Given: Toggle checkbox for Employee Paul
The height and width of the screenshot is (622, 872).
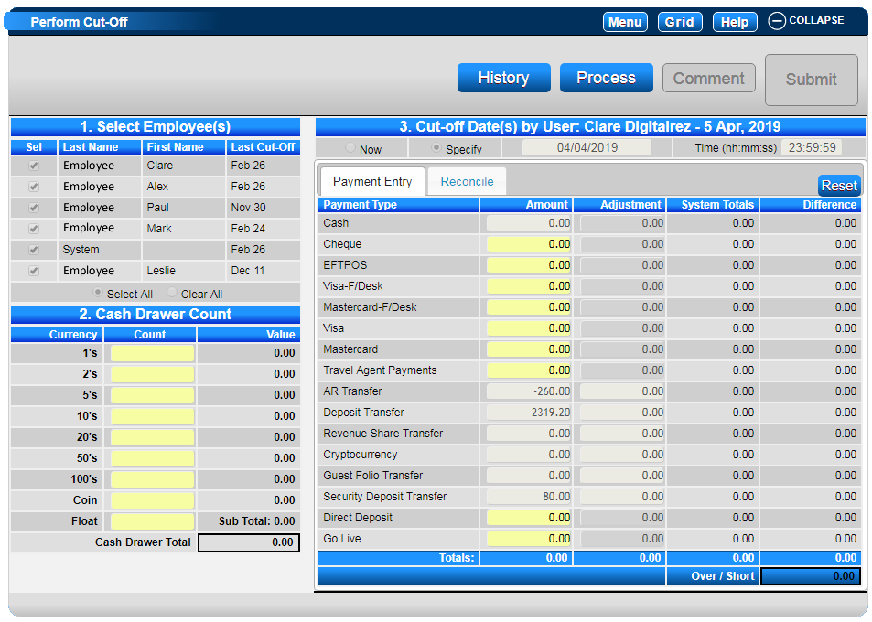Looking at the screenshot, I should (34, 208).
